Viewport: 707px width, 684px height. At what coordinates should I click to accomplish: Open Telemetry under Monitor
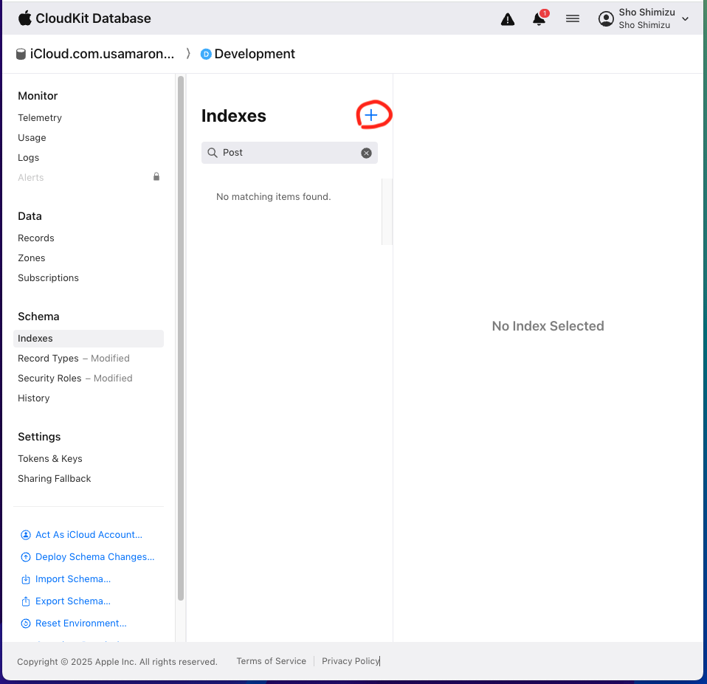(x=40, y=118)
